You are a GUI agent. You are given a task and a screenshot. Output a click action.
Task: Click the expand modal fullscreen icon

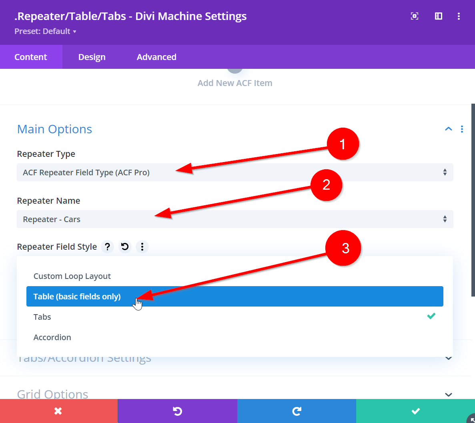tap(415, 16)
